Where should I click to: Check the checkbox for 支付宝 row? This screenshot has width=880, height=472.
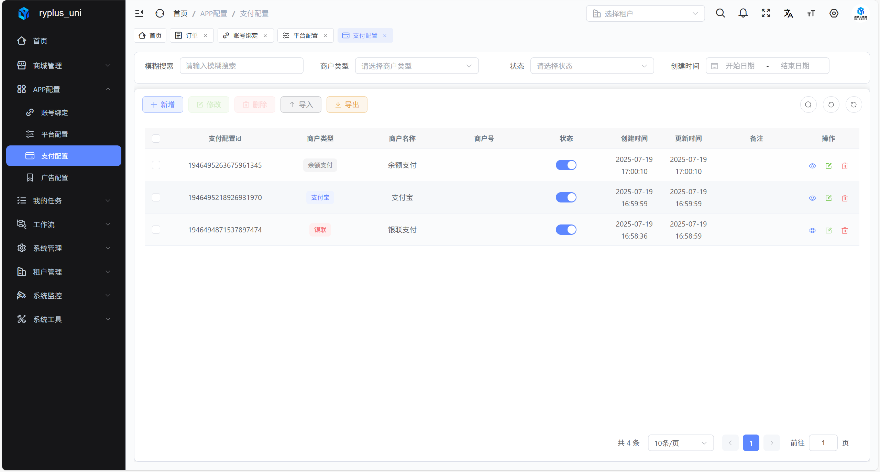click(156, 197)
